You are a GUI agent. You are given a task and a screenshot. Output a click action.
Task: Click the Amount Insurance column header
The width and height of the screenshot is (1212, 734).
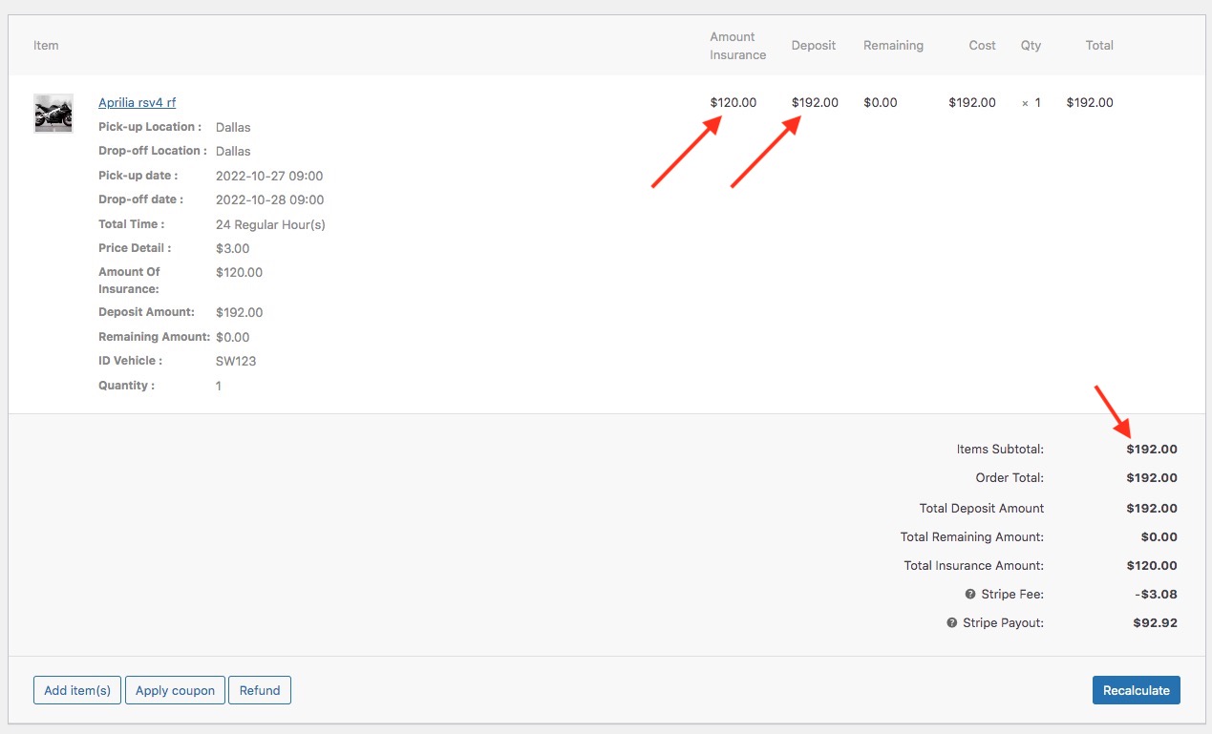click(737, 46)
